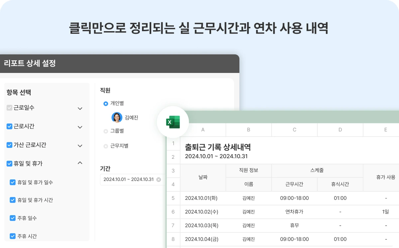
Task: Click the 2024.10.04(금) date cell
Action: 203,239
